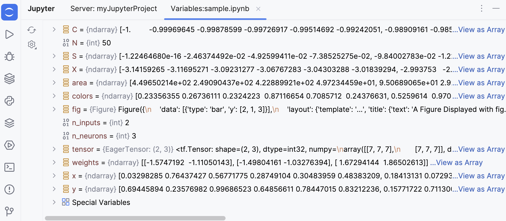Click the Run tool window icon

pos(9,34)
